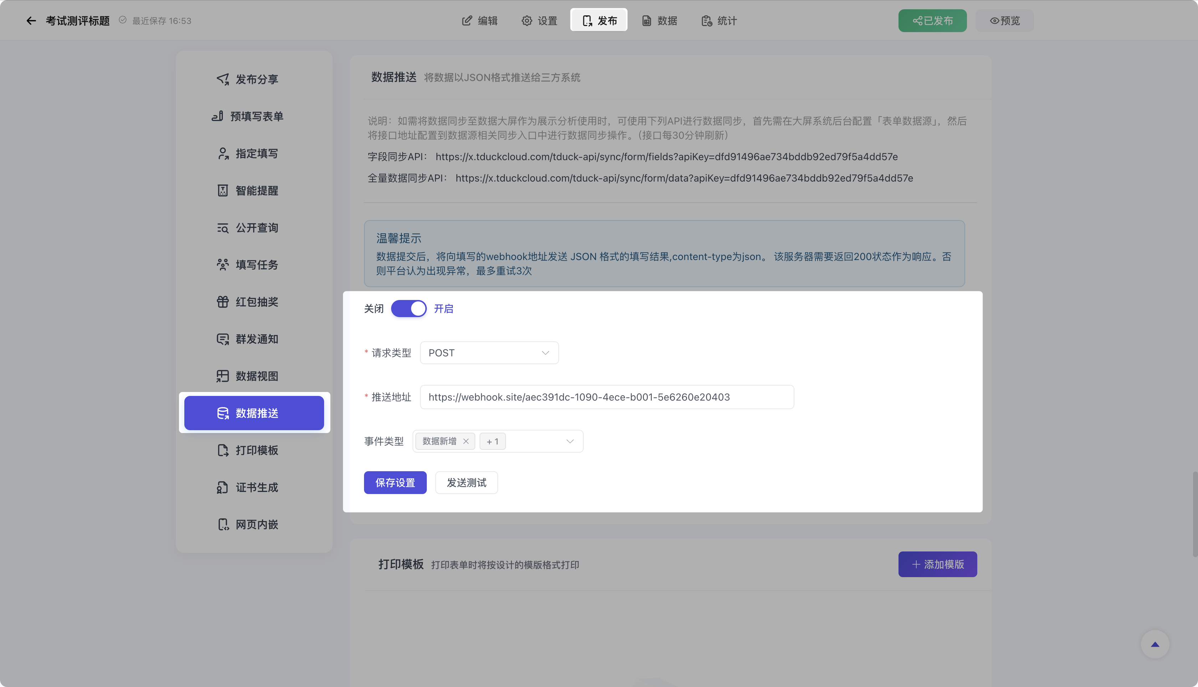Open 发布分享 in the sidebar
This screenshot has height=687, width=1198.
point(254,79)
